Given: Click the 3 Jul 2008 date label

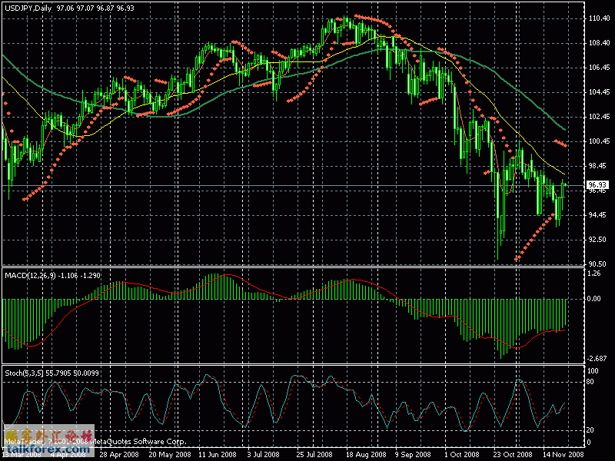Looking at the screenshot, I should (x=263, y=455).
